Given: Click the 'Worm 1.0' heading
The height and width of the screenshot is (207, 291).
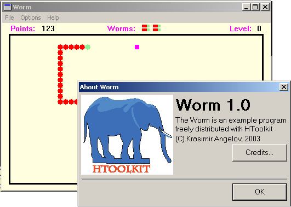Looking at the screenshot, I should pyautogui.click(x=213, y=105).
